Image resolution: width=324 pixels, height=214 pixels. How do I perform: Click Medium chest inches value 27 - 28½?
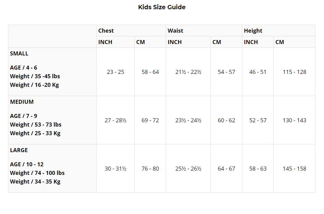[115, 120]
